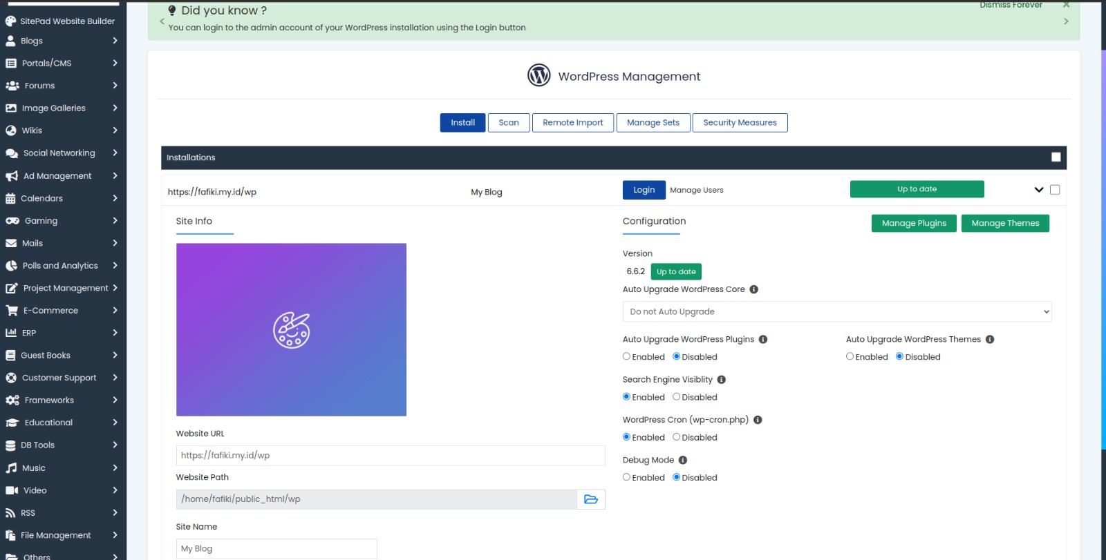The image size is (1106, 560).
Task: Enable Auto Upgrade WordPress Themes
Action: click(850, 356)
